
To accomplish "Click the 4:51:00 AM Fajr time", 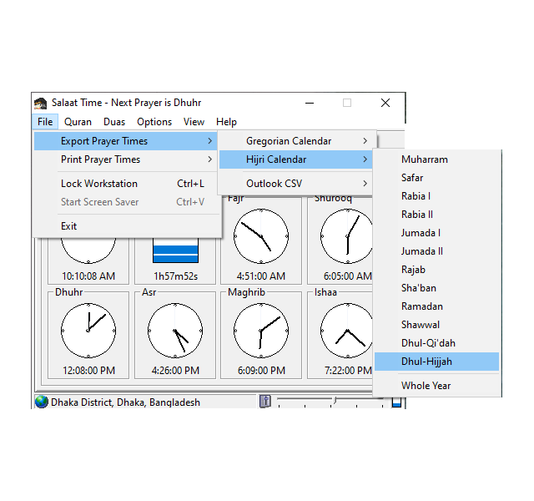I will pos(261,276).
